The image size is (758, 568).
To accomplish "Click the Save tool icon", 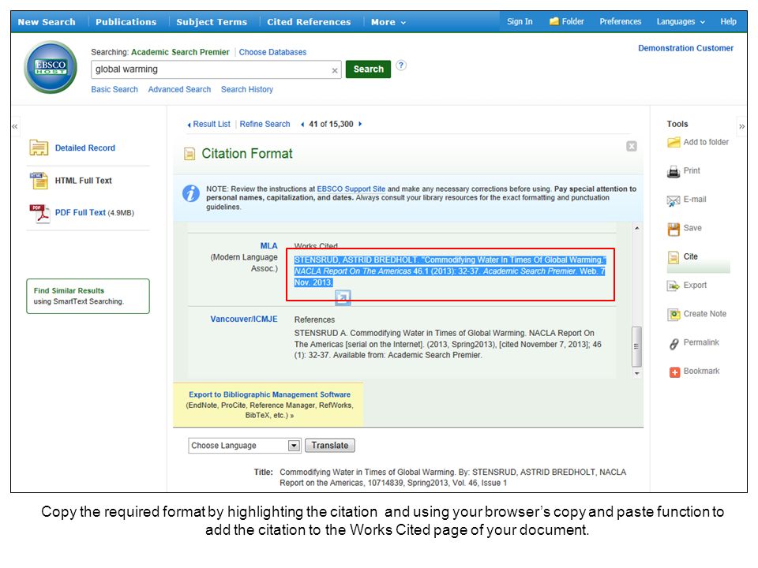I will [x=674, y=229].
